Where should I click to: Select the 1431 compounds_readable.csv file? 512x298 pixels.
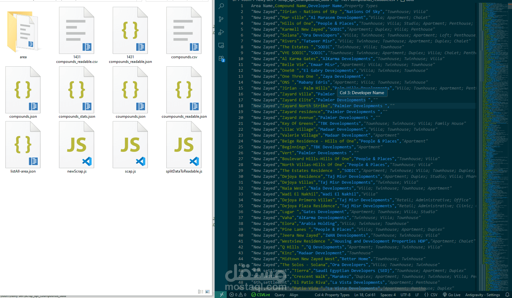tap(77, 35)
